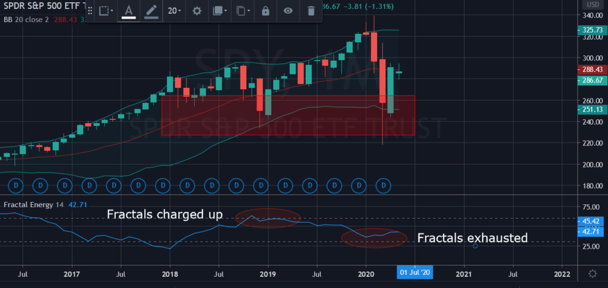This screenshot has width=608, height=288.
Task: Open the clone/copy drawing dropdown
Action: coord(243,11)
